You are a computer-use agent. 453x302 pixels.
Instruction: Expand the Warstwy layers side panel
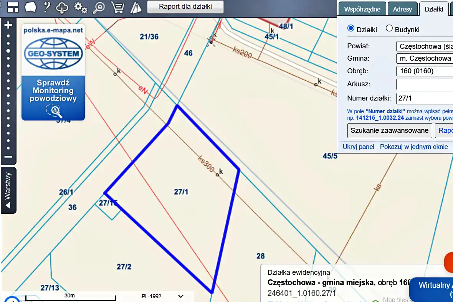[8, 190]
